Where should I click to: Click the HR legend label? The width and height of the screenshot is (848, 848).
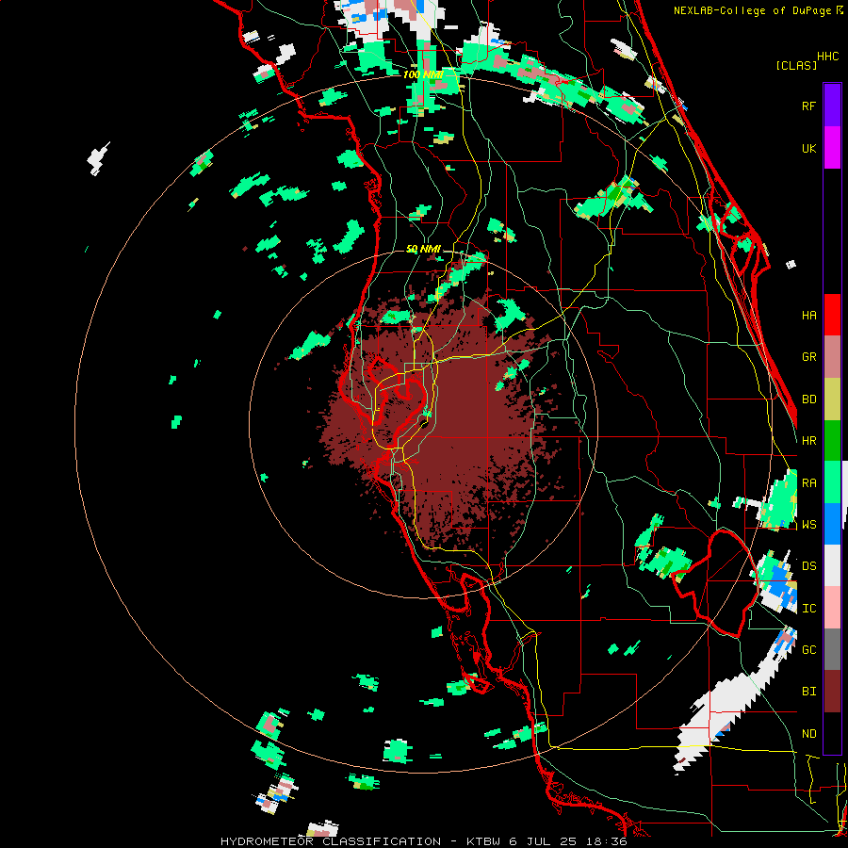808,441
